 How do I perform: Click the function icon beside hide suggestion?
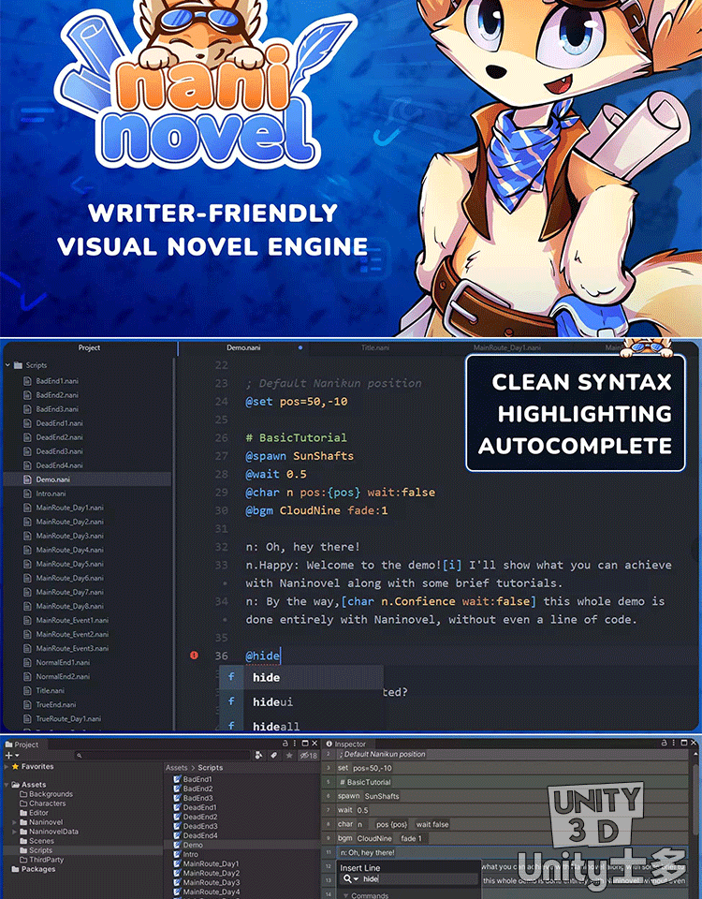[x=231, y=676]
